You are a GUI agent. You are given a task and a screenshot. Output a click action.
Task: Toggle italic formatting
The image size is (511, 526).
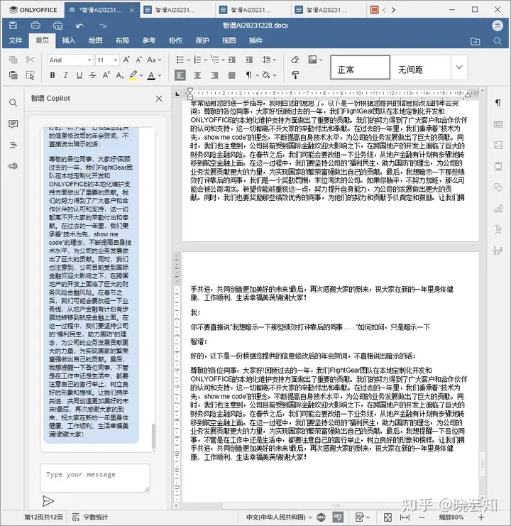click(x=66, y=75)
